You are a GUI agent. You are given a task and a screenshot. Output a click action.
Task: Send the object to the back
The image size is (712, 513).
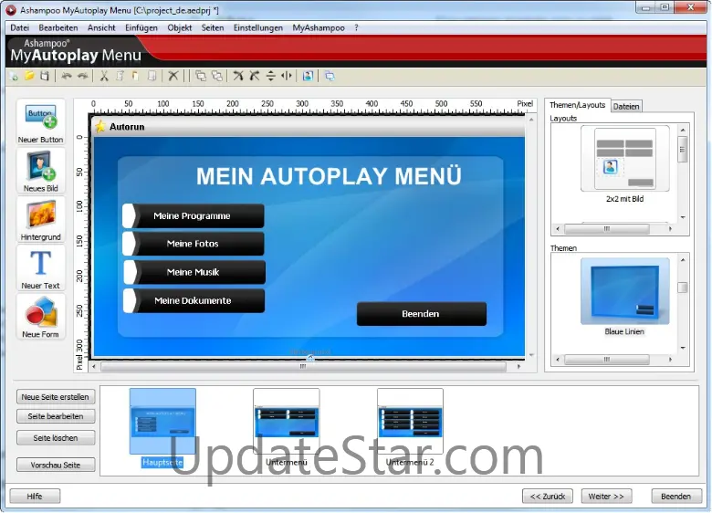pos(217,76)
